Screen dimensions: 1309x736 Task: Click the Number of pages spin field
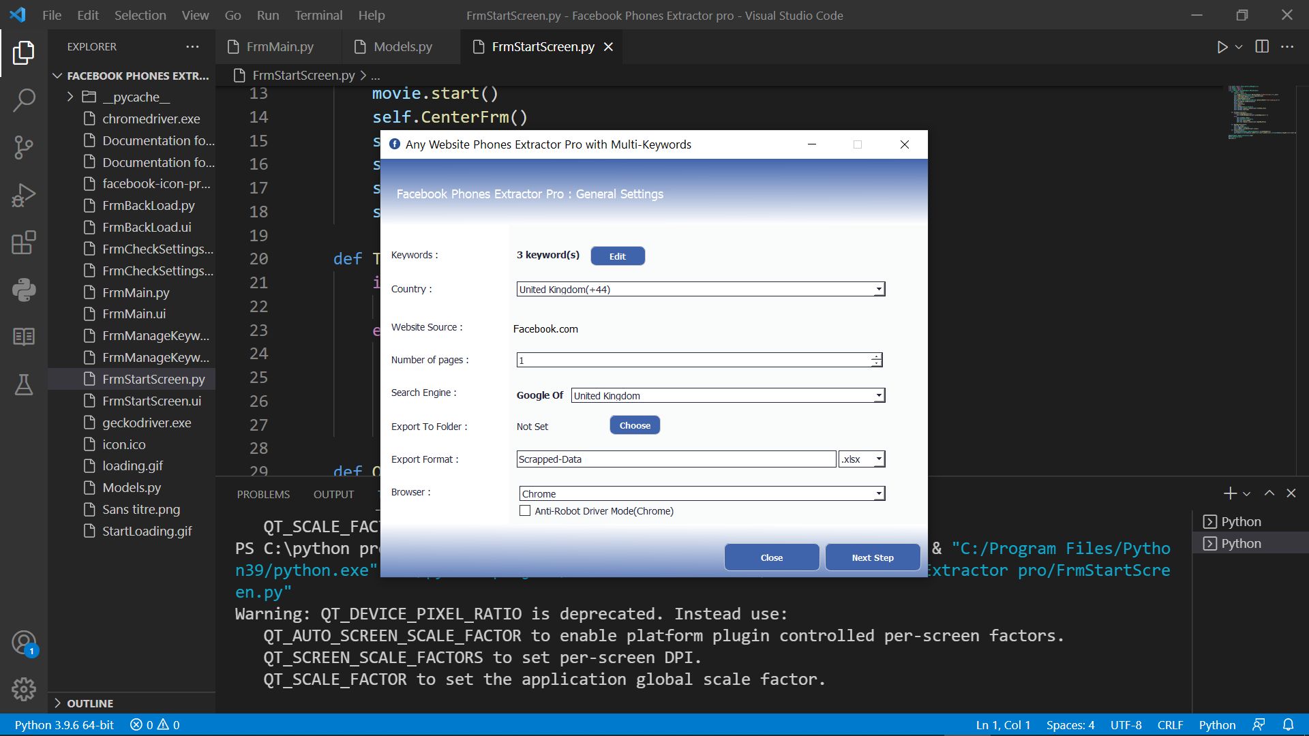coord(699,361)
